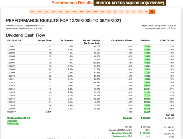Select the 7Y period tab
The width and height of the screenshot is (183, 139).
coord(122,12)
